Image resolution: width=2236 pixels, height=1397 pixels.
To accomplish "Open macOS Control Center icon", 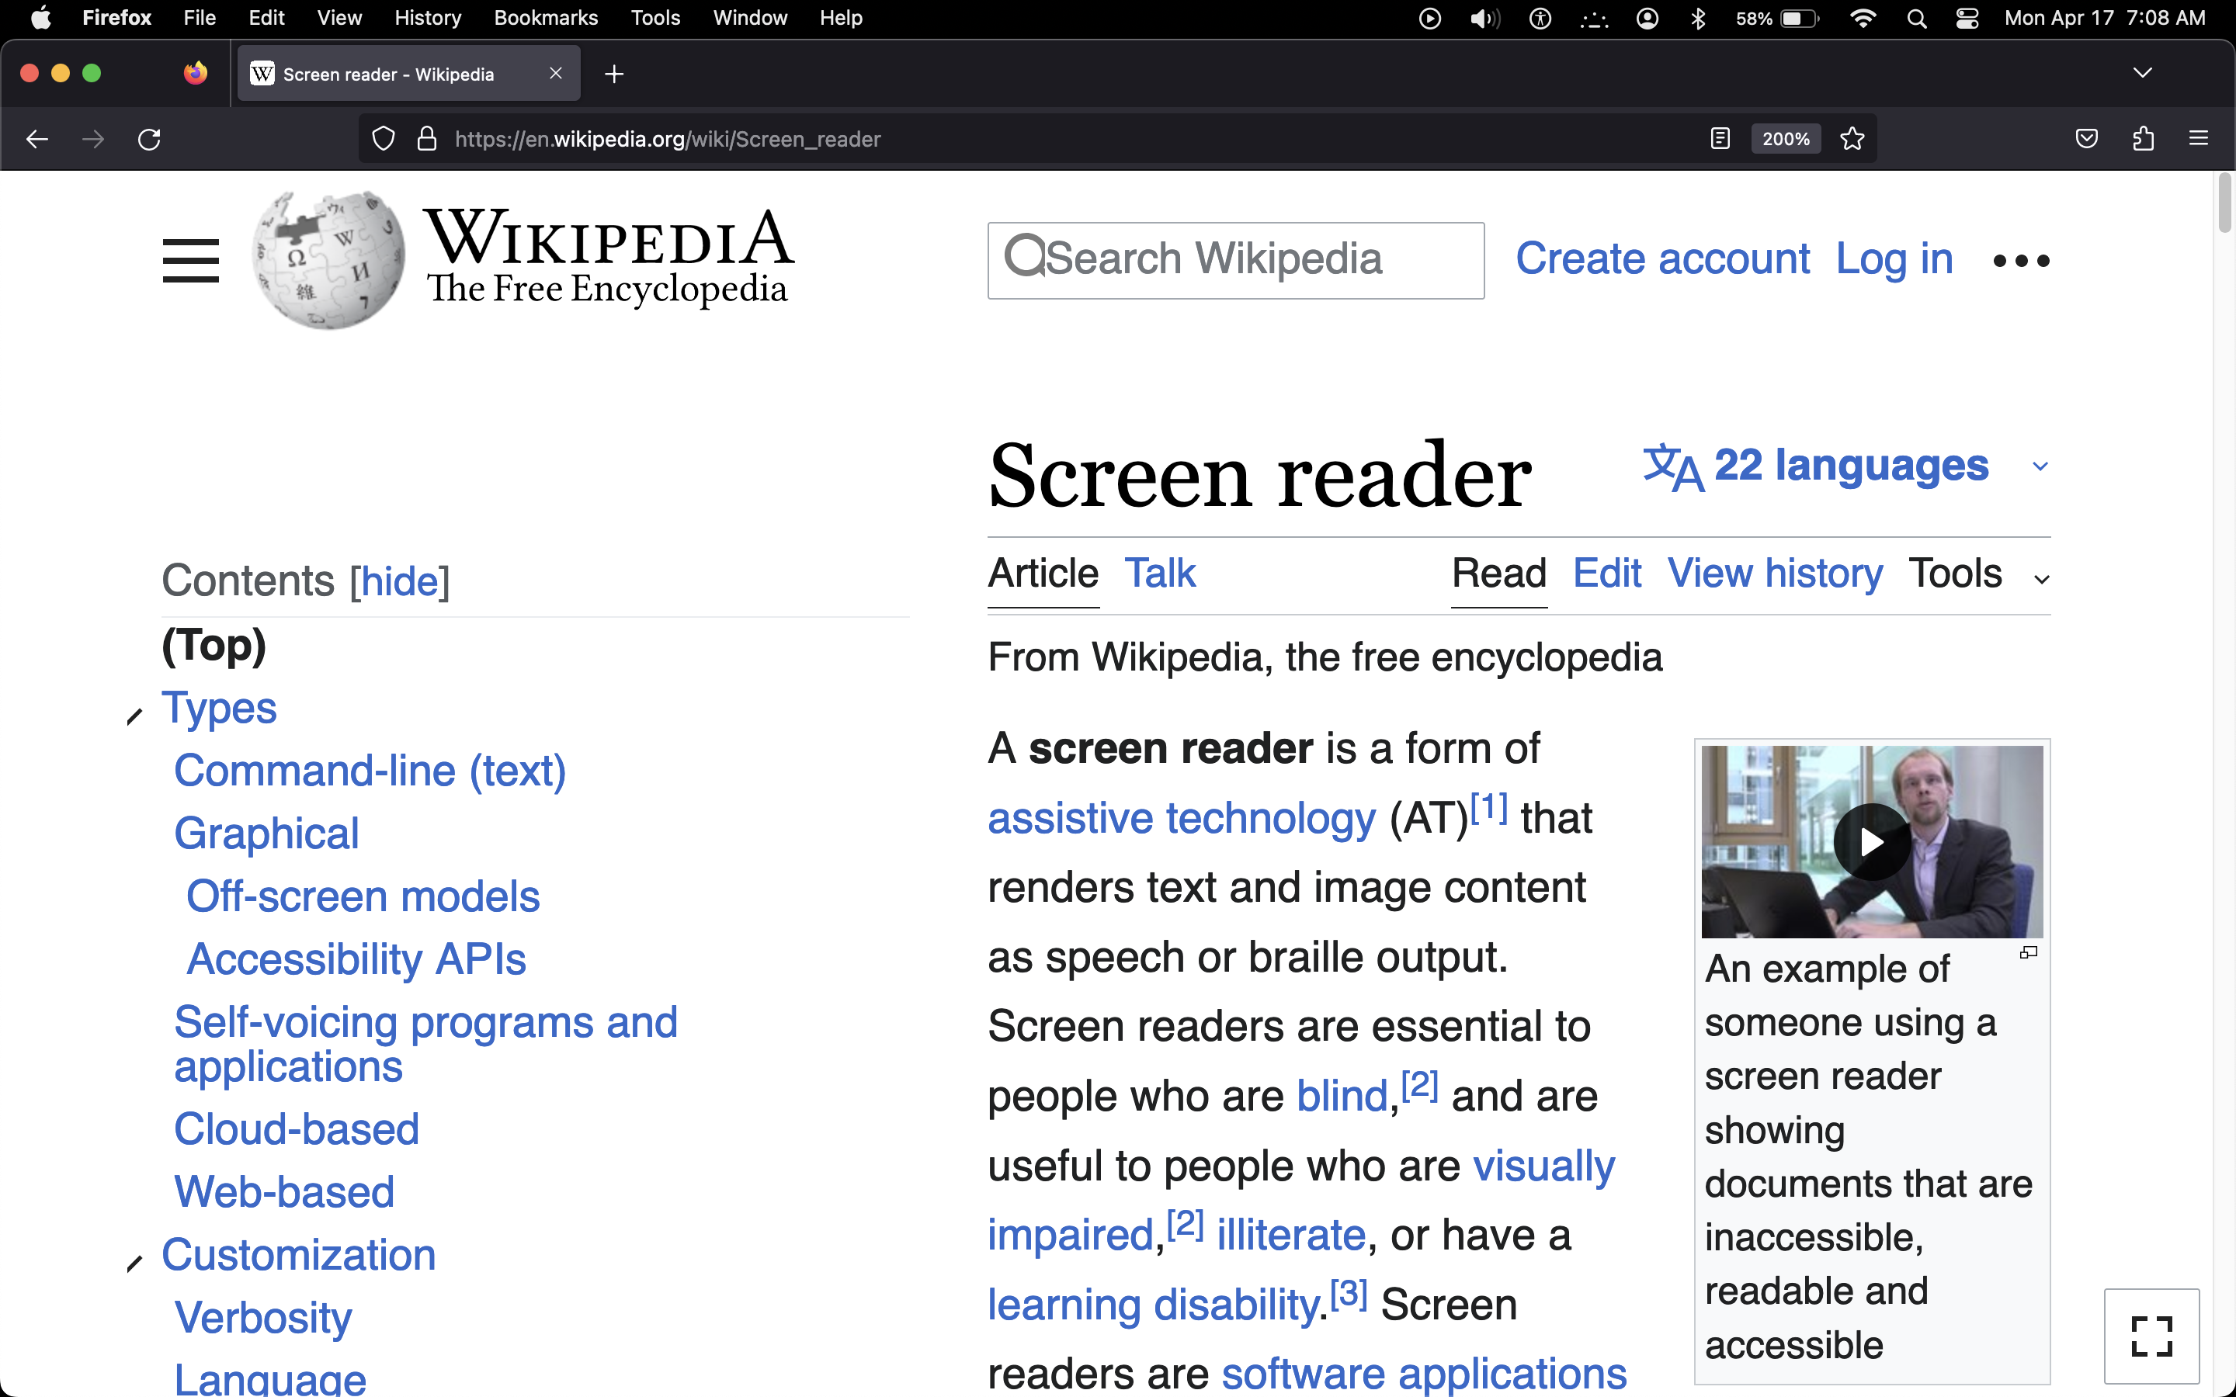I will coord(1967,19).
